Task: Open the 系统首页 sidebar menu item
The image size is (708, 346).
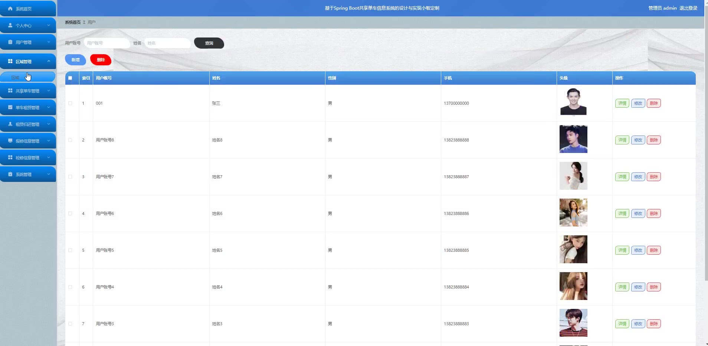Action: [x=28, y=9]
